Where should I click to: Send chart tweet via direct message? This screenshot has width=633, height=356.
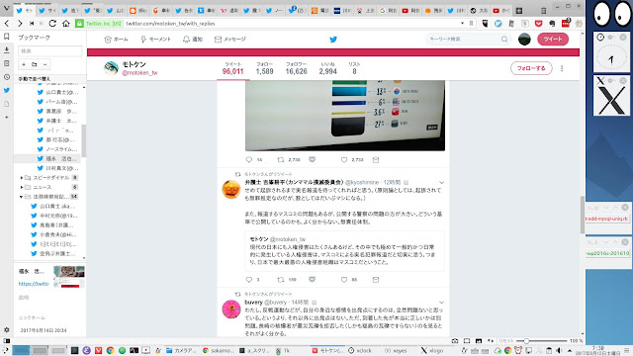click(x=376, y=160)
